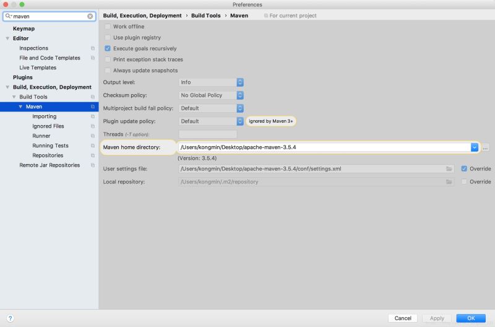Viewport: 495px width, 327px height.
Task: Check Override for Local repository
Action: [x=464, y=181]
